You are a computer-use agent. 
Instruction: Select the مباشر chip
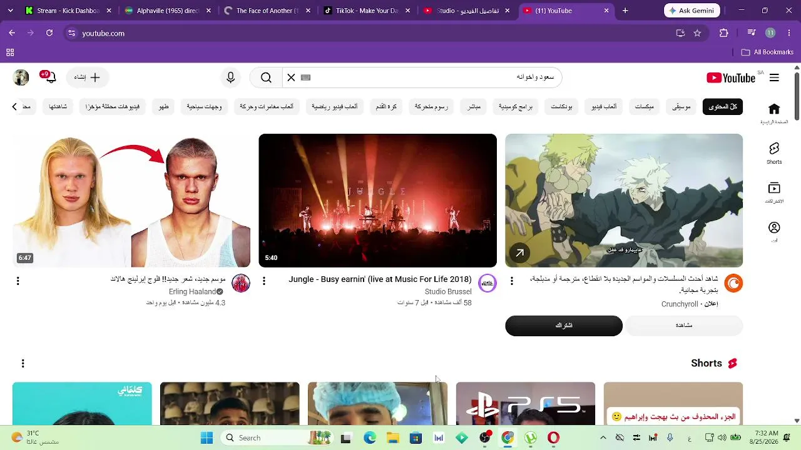474,107
